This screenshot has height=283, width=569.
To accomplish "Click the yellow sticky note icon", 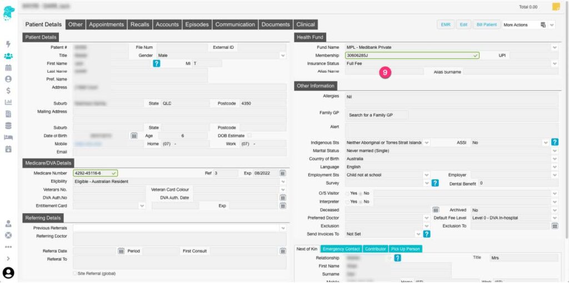I will tap(556, 7).
